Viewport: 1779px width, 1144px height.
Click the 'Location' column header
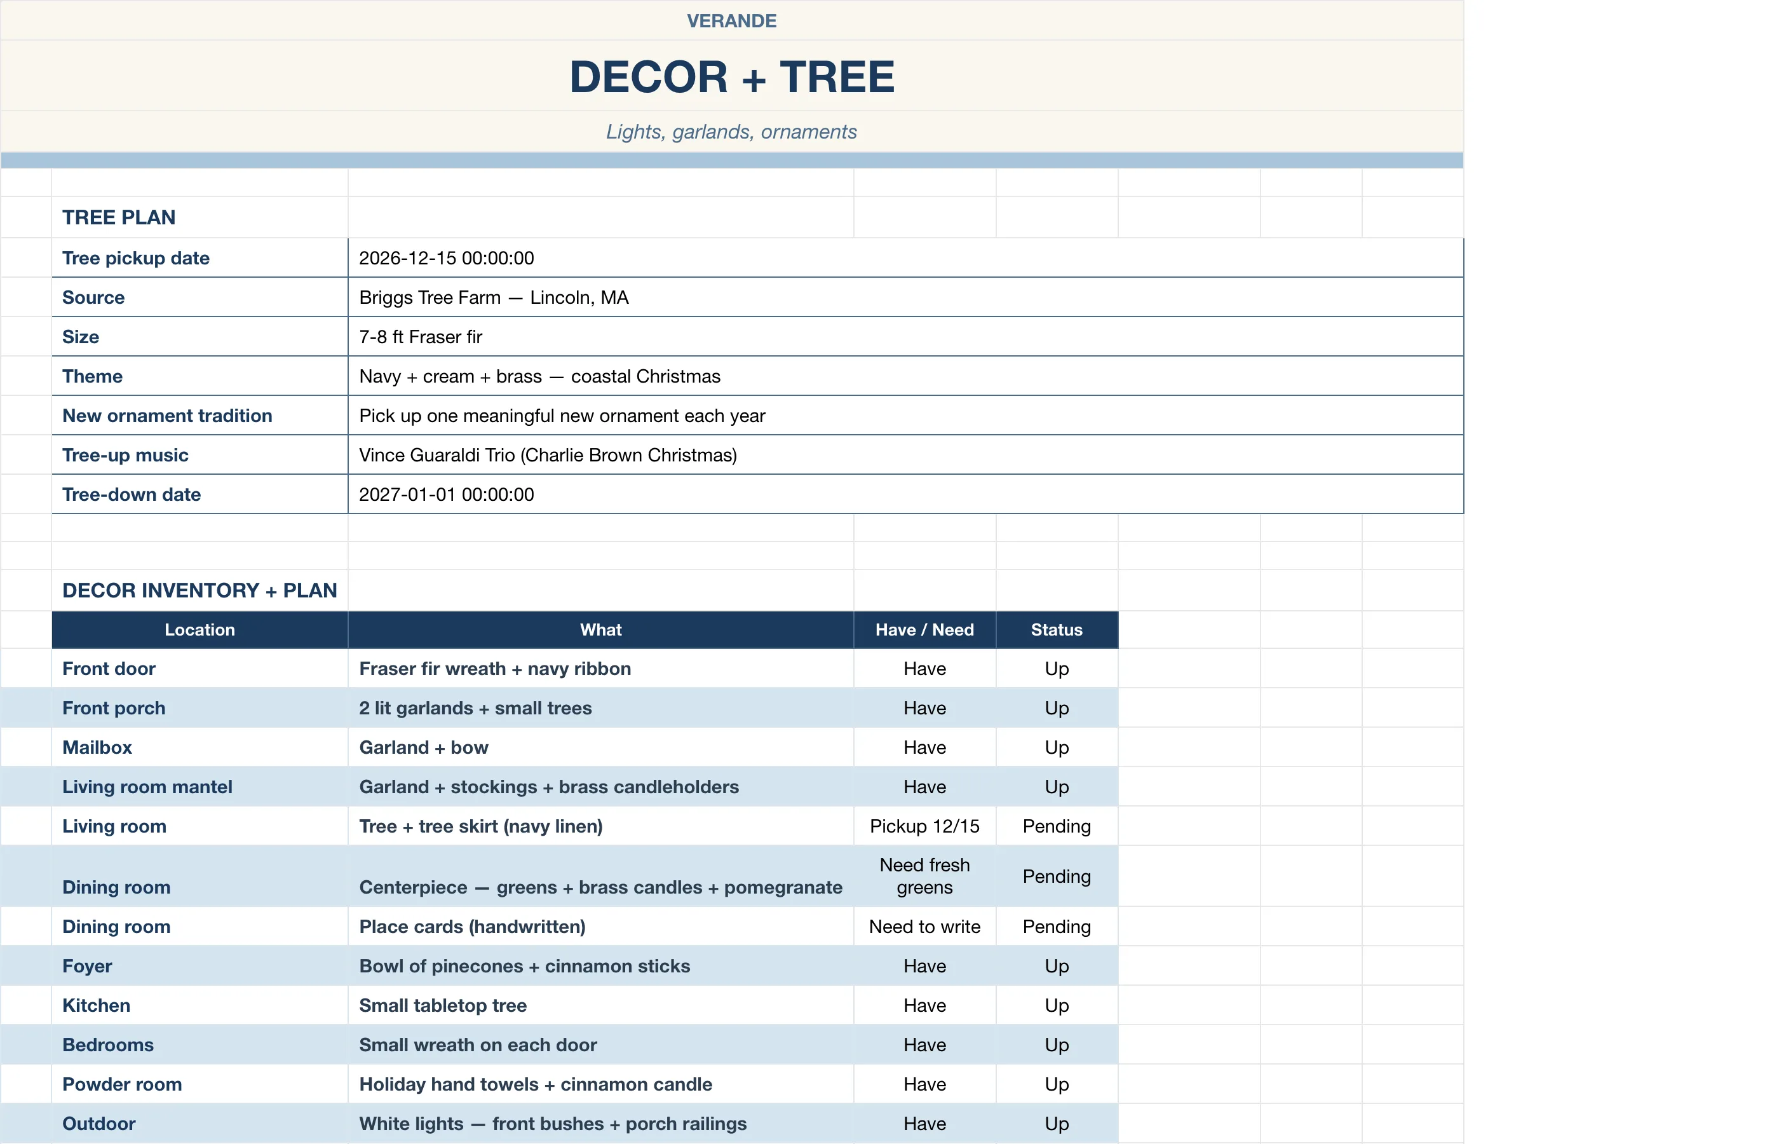[x=200, y=629]
